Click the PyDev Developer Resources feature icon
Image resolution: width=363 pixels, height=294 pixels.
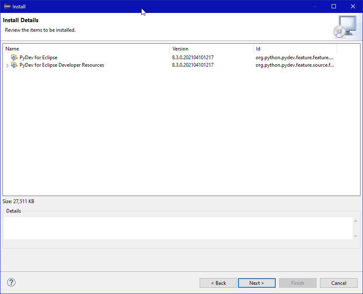(x=14, y=65)
